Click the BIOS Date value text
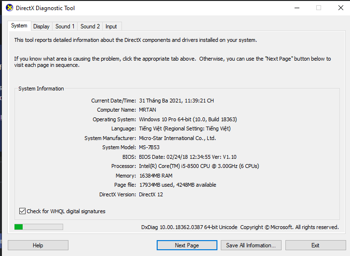The height and width of the screenshot is (256, 350). click(188, 157)
